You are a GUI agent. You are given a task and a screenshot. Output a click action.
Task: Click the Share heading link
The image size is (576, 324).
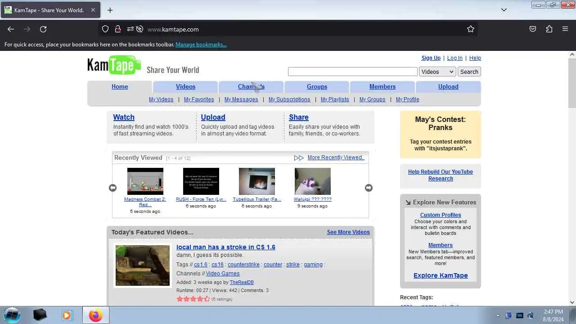point(299,117)
